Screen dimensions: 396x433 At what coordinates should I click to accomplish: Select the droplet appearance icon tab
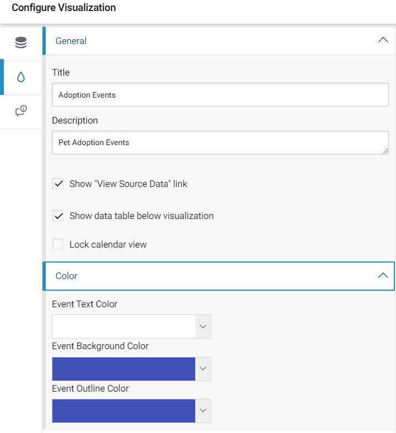point(21,77)
